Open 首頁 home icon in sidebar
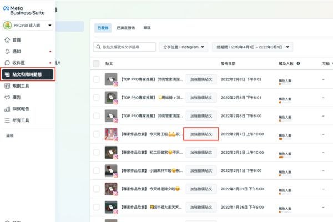This screenshot has width=333, height=222. click(x=7, y=40)
